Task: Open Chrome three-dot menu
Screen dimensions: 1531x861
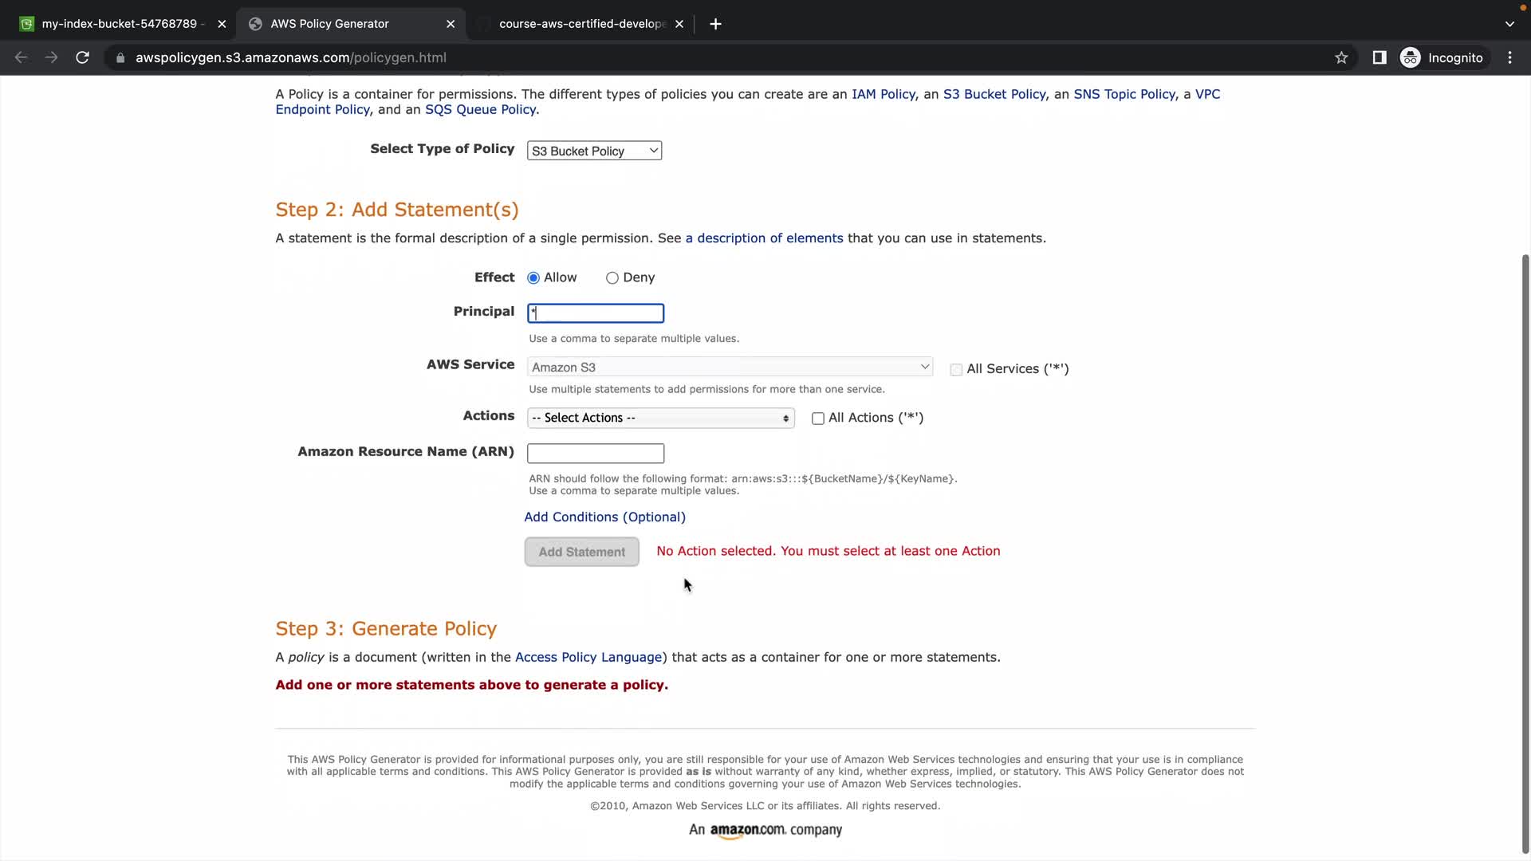Action: pyautogui.click(x=1509, y=57)
